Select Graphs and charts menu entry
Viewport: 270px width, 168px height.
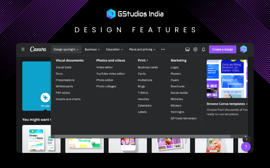coord(68,99)
